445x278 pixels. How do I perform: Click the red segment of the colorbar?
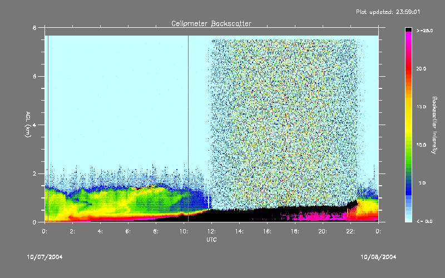(408, 69)
